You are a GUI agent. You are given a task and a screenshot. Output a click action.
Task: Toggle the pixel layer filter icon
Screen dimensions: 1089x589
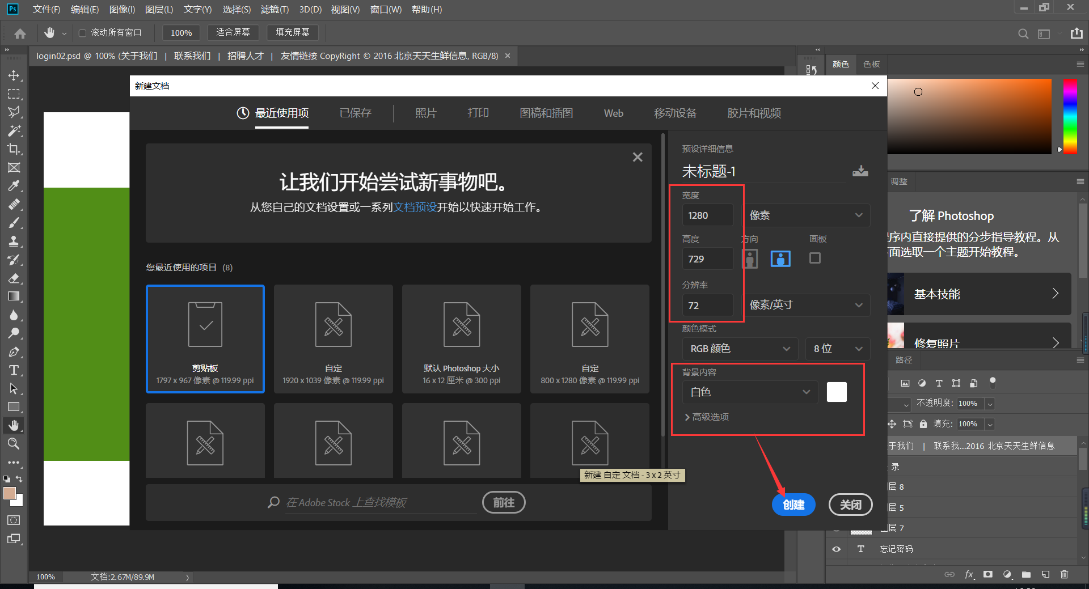(905, 383)
